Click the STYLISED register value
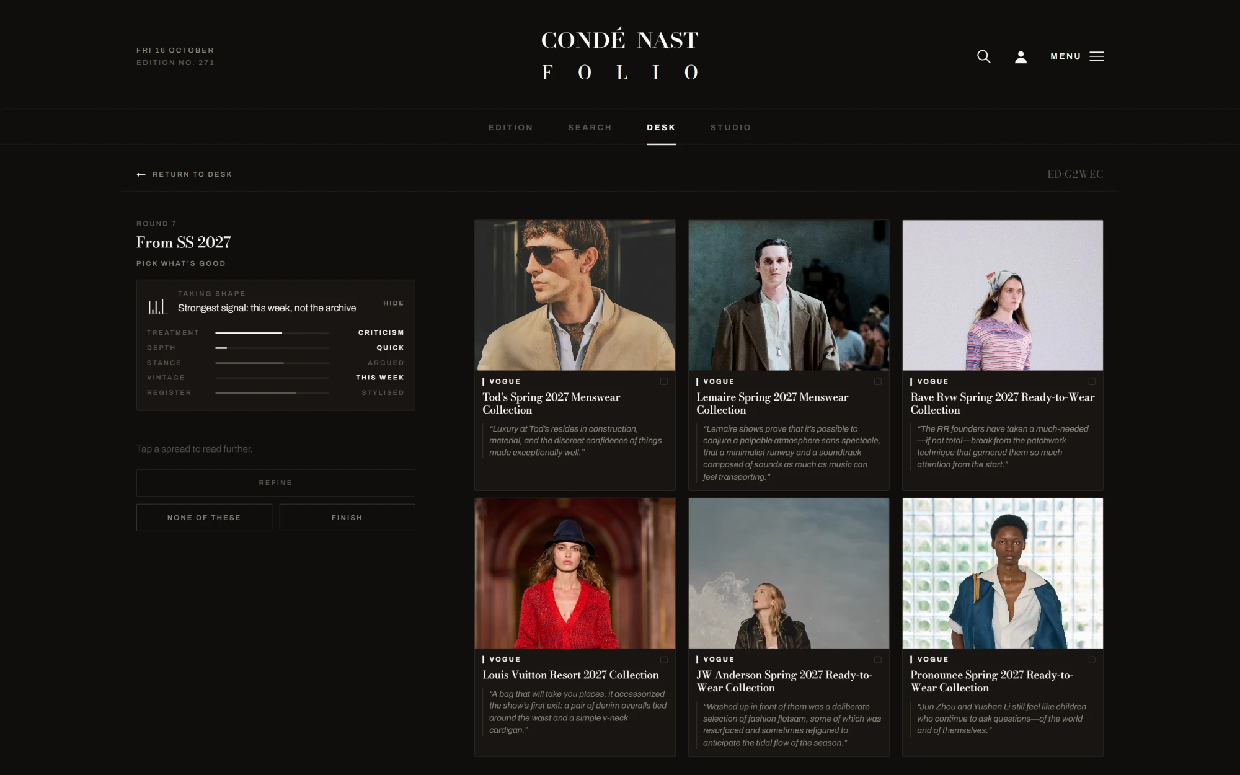This screenshot has width=1240, height=775. [x=383, y=393]
